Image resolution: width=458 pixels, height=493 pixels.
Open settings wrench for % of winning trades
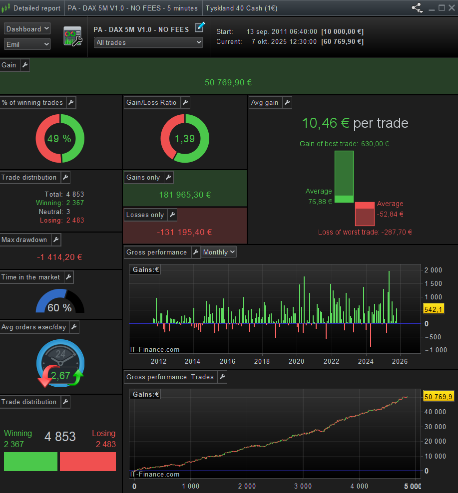[71, 102]
